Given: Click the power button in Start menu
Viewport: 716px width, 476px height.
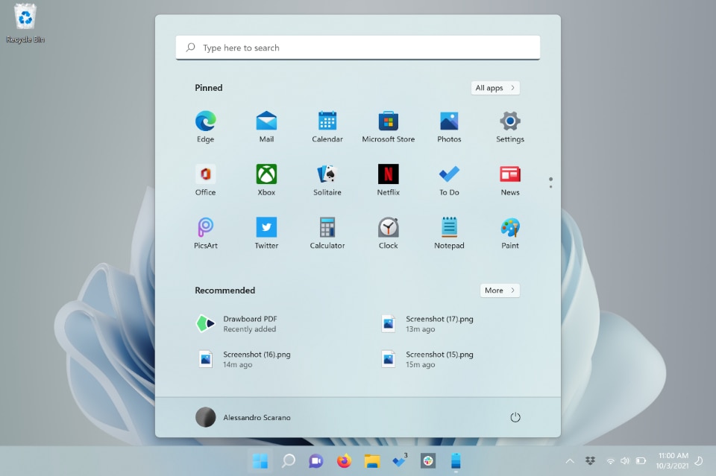Looking at the screenshot, I should pos(515,417).
